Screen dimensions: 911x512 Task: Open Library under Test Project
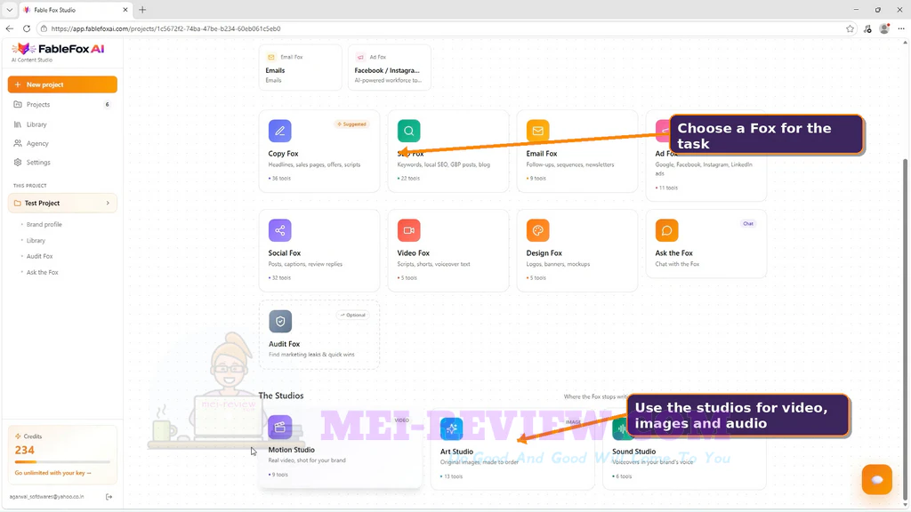point(36,240)
